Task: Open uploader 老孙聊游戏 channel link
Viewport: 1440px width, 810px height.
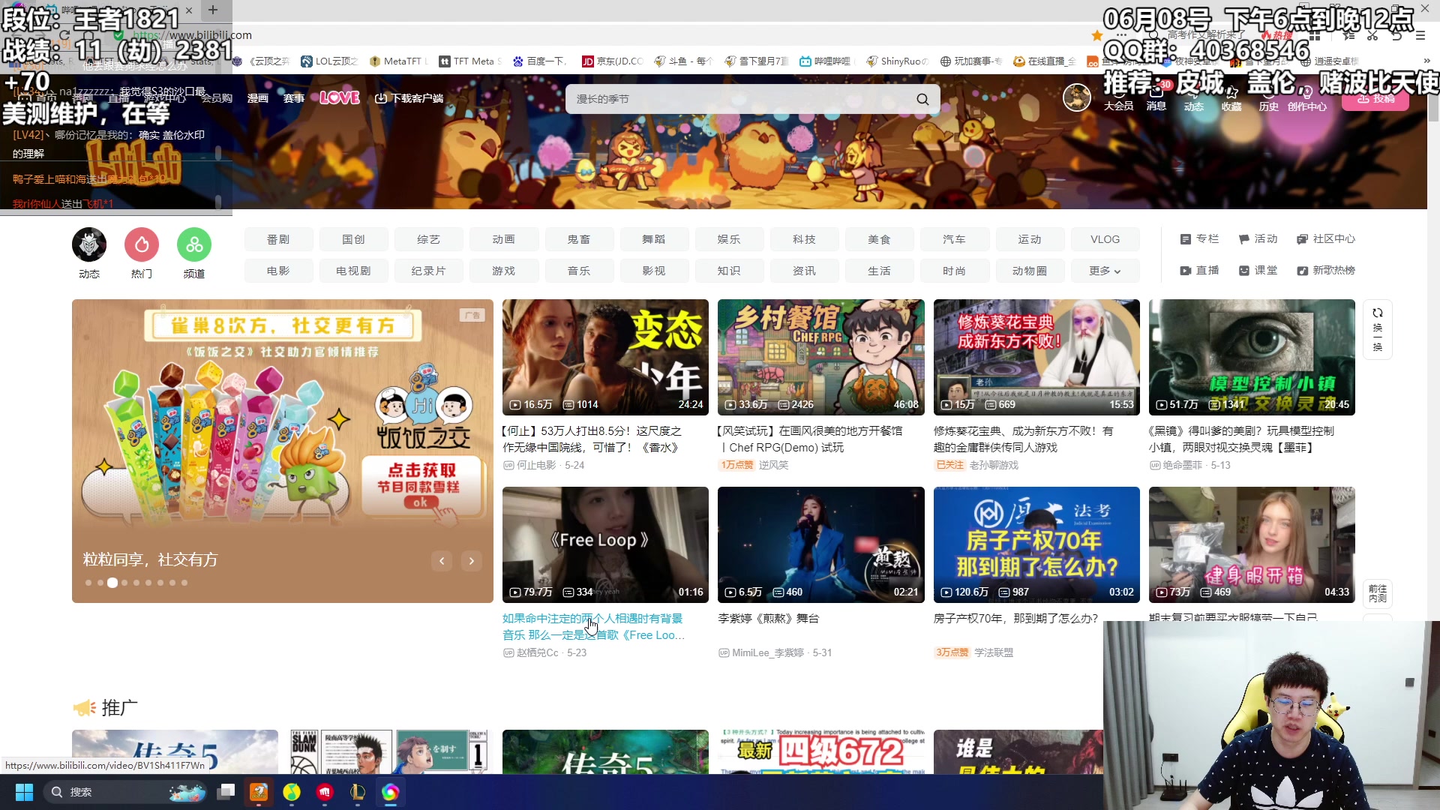Action: coord(994,466)
